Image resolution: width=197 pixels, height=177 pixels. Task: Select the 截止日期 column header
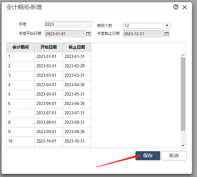(77, 48)
